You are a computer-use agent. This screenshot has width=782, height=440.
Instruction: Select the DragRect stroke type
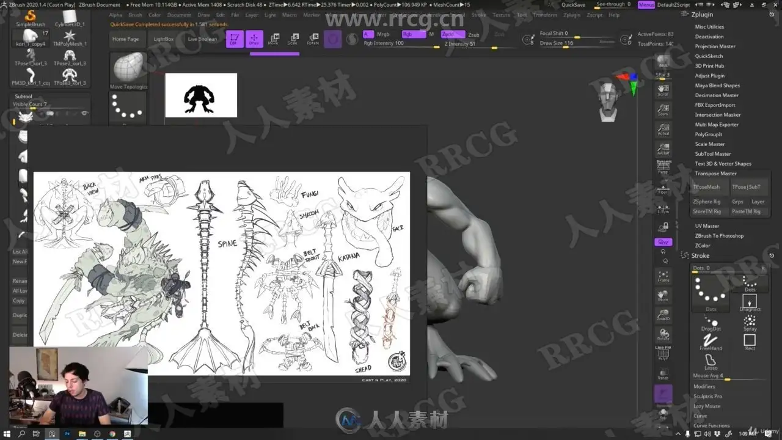pyautogui.click(x=750, y=302)
